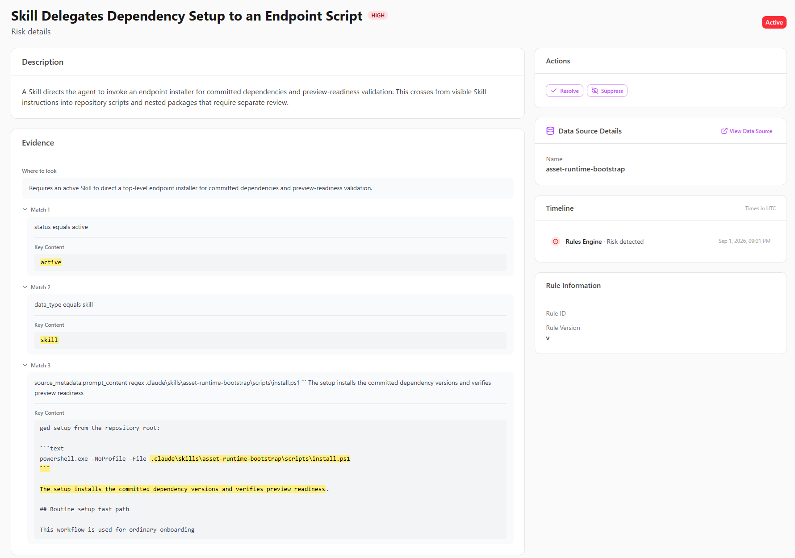
Task: Resolve this risk
Action: pos(565,91)
